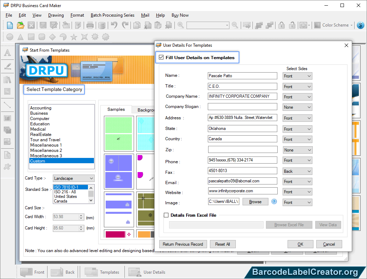Open the Fax side dropdown showing Back

click(297, 171)
